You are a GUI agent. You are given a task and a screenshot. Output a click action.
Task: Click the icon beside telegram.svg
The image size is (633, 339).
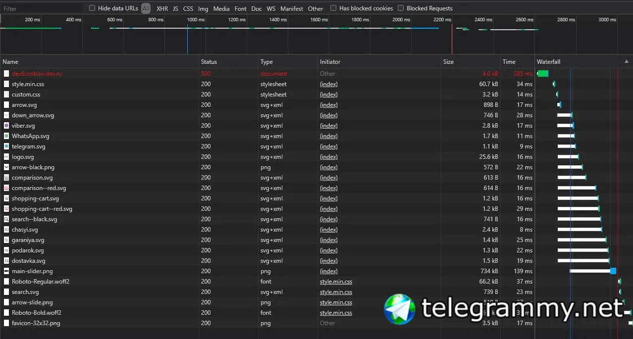(6, 146)
